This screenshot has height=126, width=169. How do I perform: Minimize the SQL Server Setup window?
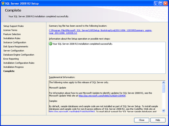[x=156, y=3]
